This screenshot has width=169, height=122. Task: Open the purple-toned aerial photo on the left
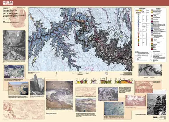point(14,71)
